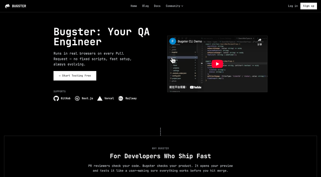The height and width of the screenshot is (177, 321).
Task: Open the Home menu item
Action: pyautogui.click(x=134, y=6)
